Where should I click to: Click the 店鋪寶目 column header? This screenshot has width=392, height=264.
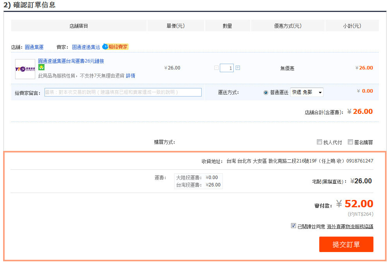(x=79, y=26)
